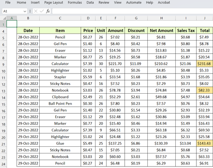The height and width of the screenshot is (168, 213).
Task: Click the Insert Function fx icon
Action: point(48,11)
